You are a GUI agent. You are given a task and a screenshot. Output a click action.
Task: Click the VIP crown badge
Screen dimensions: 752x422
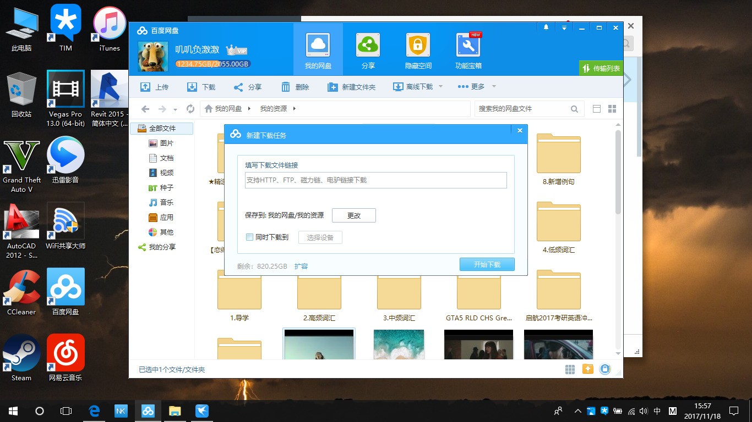(237, 50)
